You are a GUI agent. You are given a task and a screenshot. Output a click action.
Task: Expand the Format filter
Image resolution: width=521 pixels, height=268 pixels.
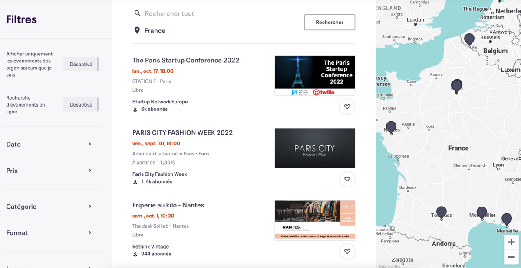49,232
